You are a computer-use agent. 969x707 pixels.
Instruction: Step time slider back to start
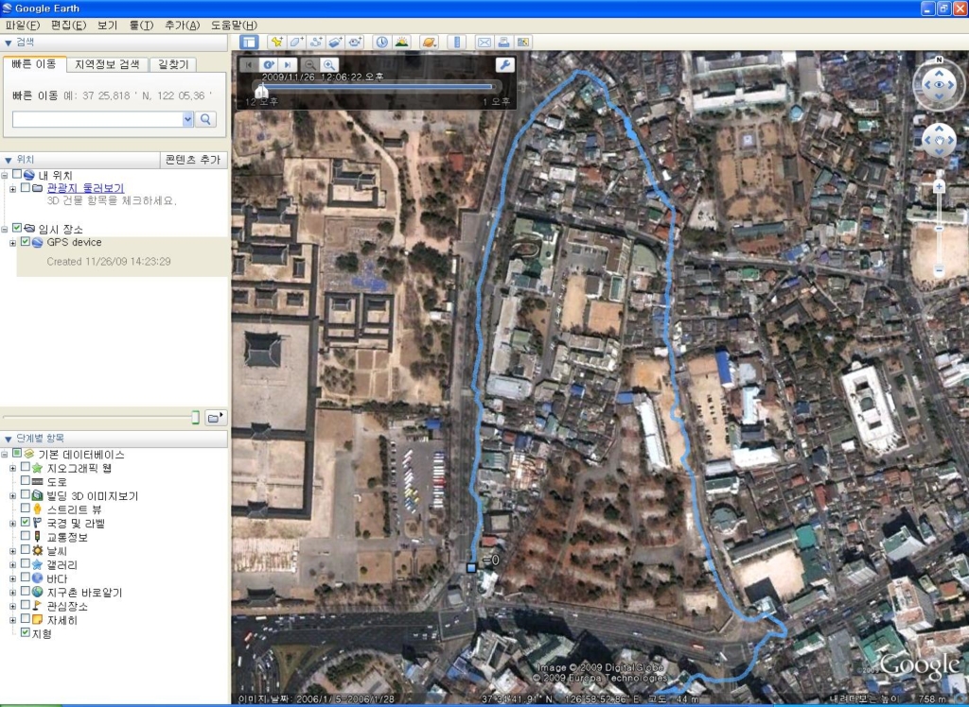(249, 65)
